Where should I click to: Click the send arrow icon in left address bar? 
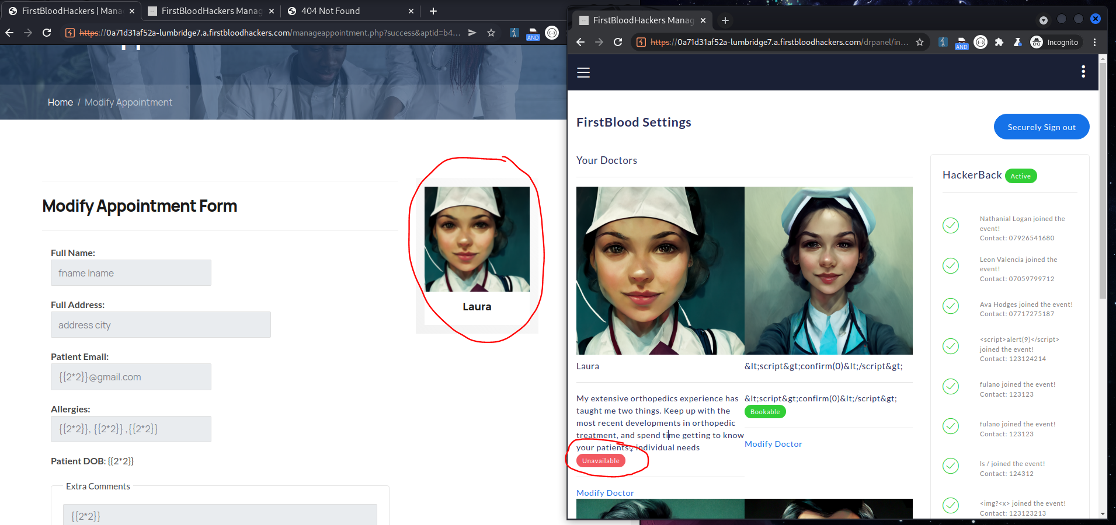[x=472, y=33]
